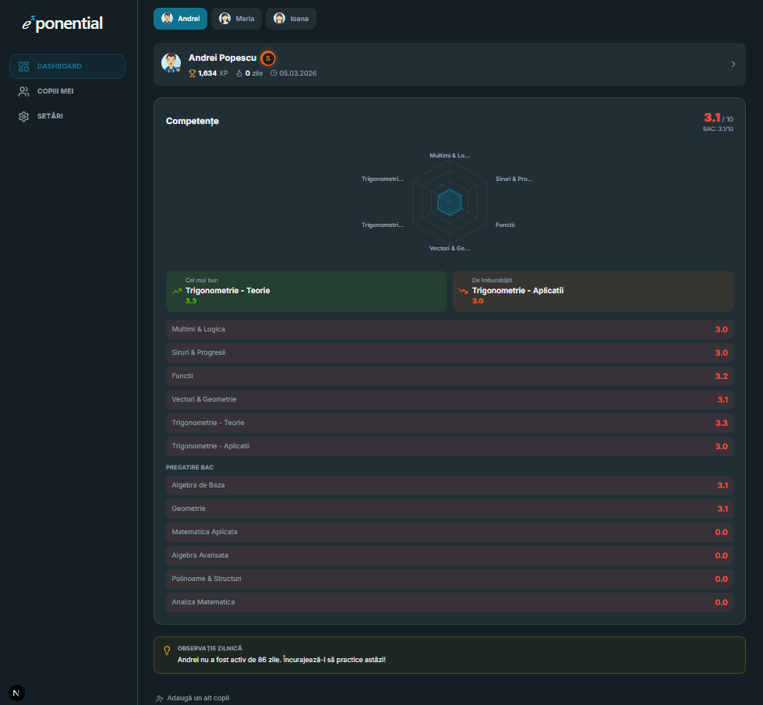
Task: Switch to Andrei tab
Action: coord(181,19)
